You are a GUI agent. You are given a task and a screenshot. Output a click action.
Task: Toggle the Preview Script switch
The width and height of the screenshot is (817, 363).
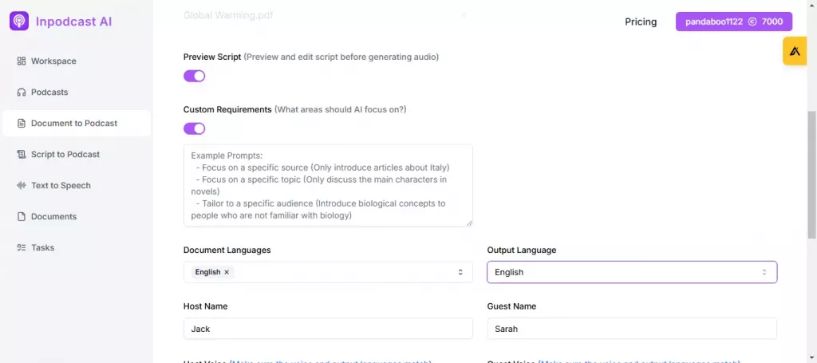coord(195,76)
